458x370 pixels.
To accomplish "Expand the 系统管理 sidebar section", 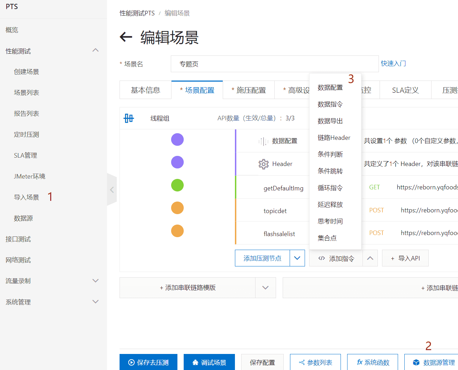I will (96, 302).
